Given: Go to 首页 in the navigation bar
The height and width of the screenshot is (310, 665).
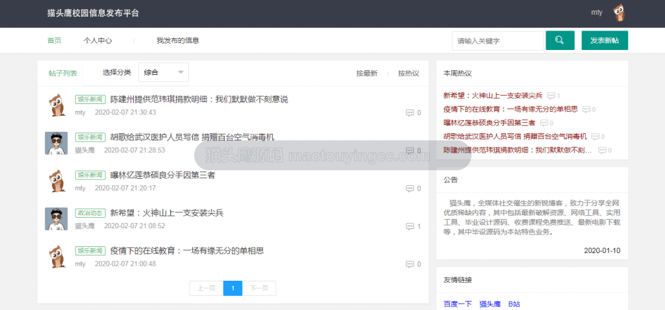Looking at the screenshot, I should 55,41.
